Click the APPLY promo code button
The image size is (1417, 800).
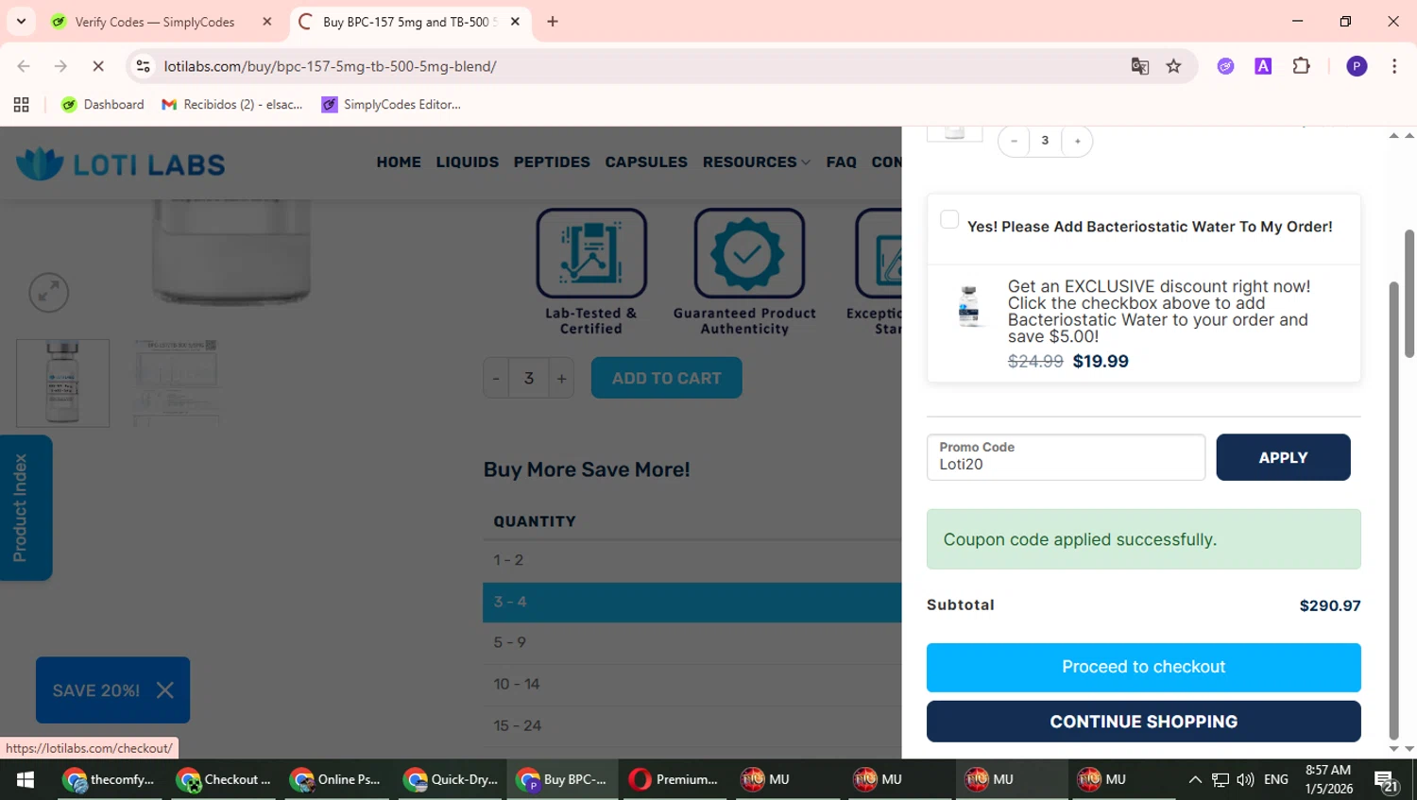tap(1283, 457)
